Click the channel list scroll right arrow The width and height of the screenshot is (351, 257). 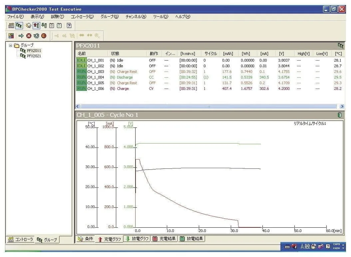pyautogui.click(x=342, y=106)
